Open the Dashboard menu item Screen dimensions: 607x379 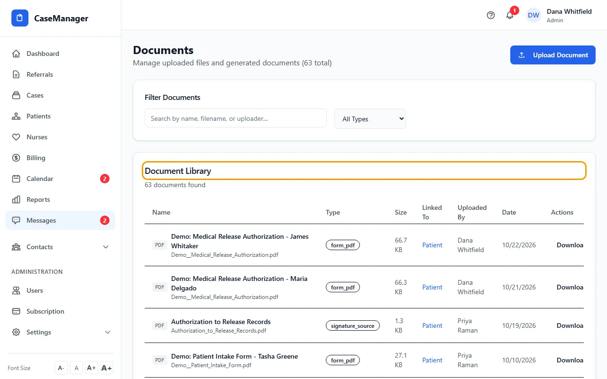click(x=60, y=54)
